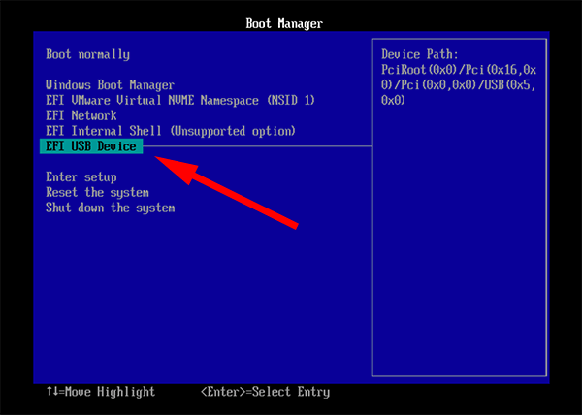This screenshot has width=582, height=415.
Task: Choose Reset the system
Action: pos(97,192)
